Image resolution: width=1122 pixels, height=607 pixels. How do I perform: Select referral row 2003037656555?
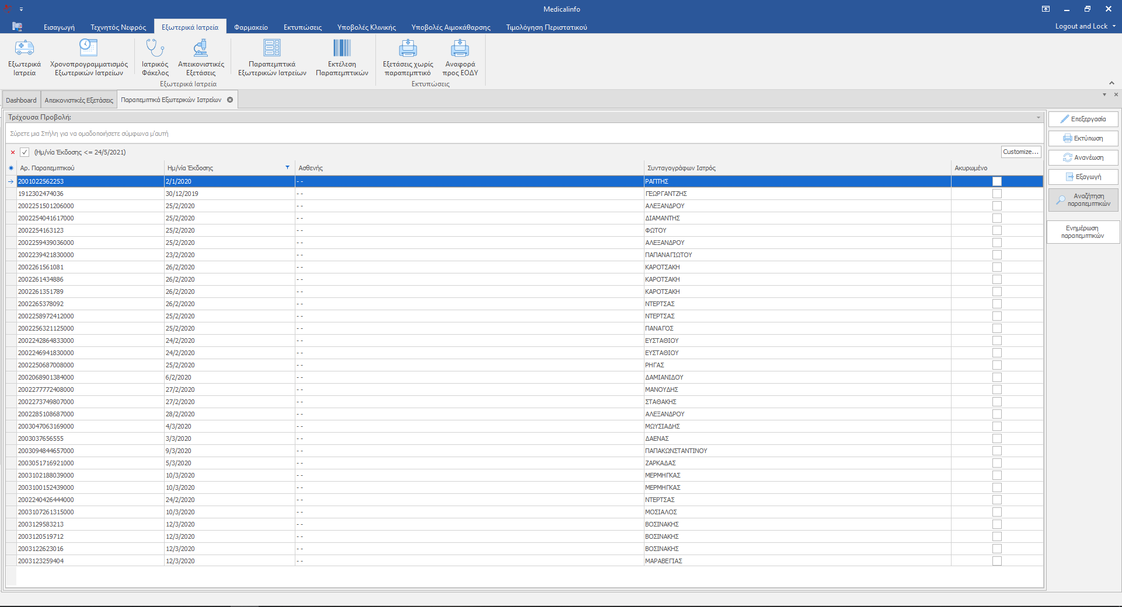pyautogui.click(x=41, y=438)
